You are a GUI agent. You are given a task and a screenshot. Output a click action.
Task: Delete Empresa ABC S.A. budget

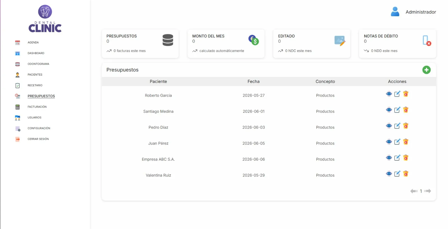406,158
